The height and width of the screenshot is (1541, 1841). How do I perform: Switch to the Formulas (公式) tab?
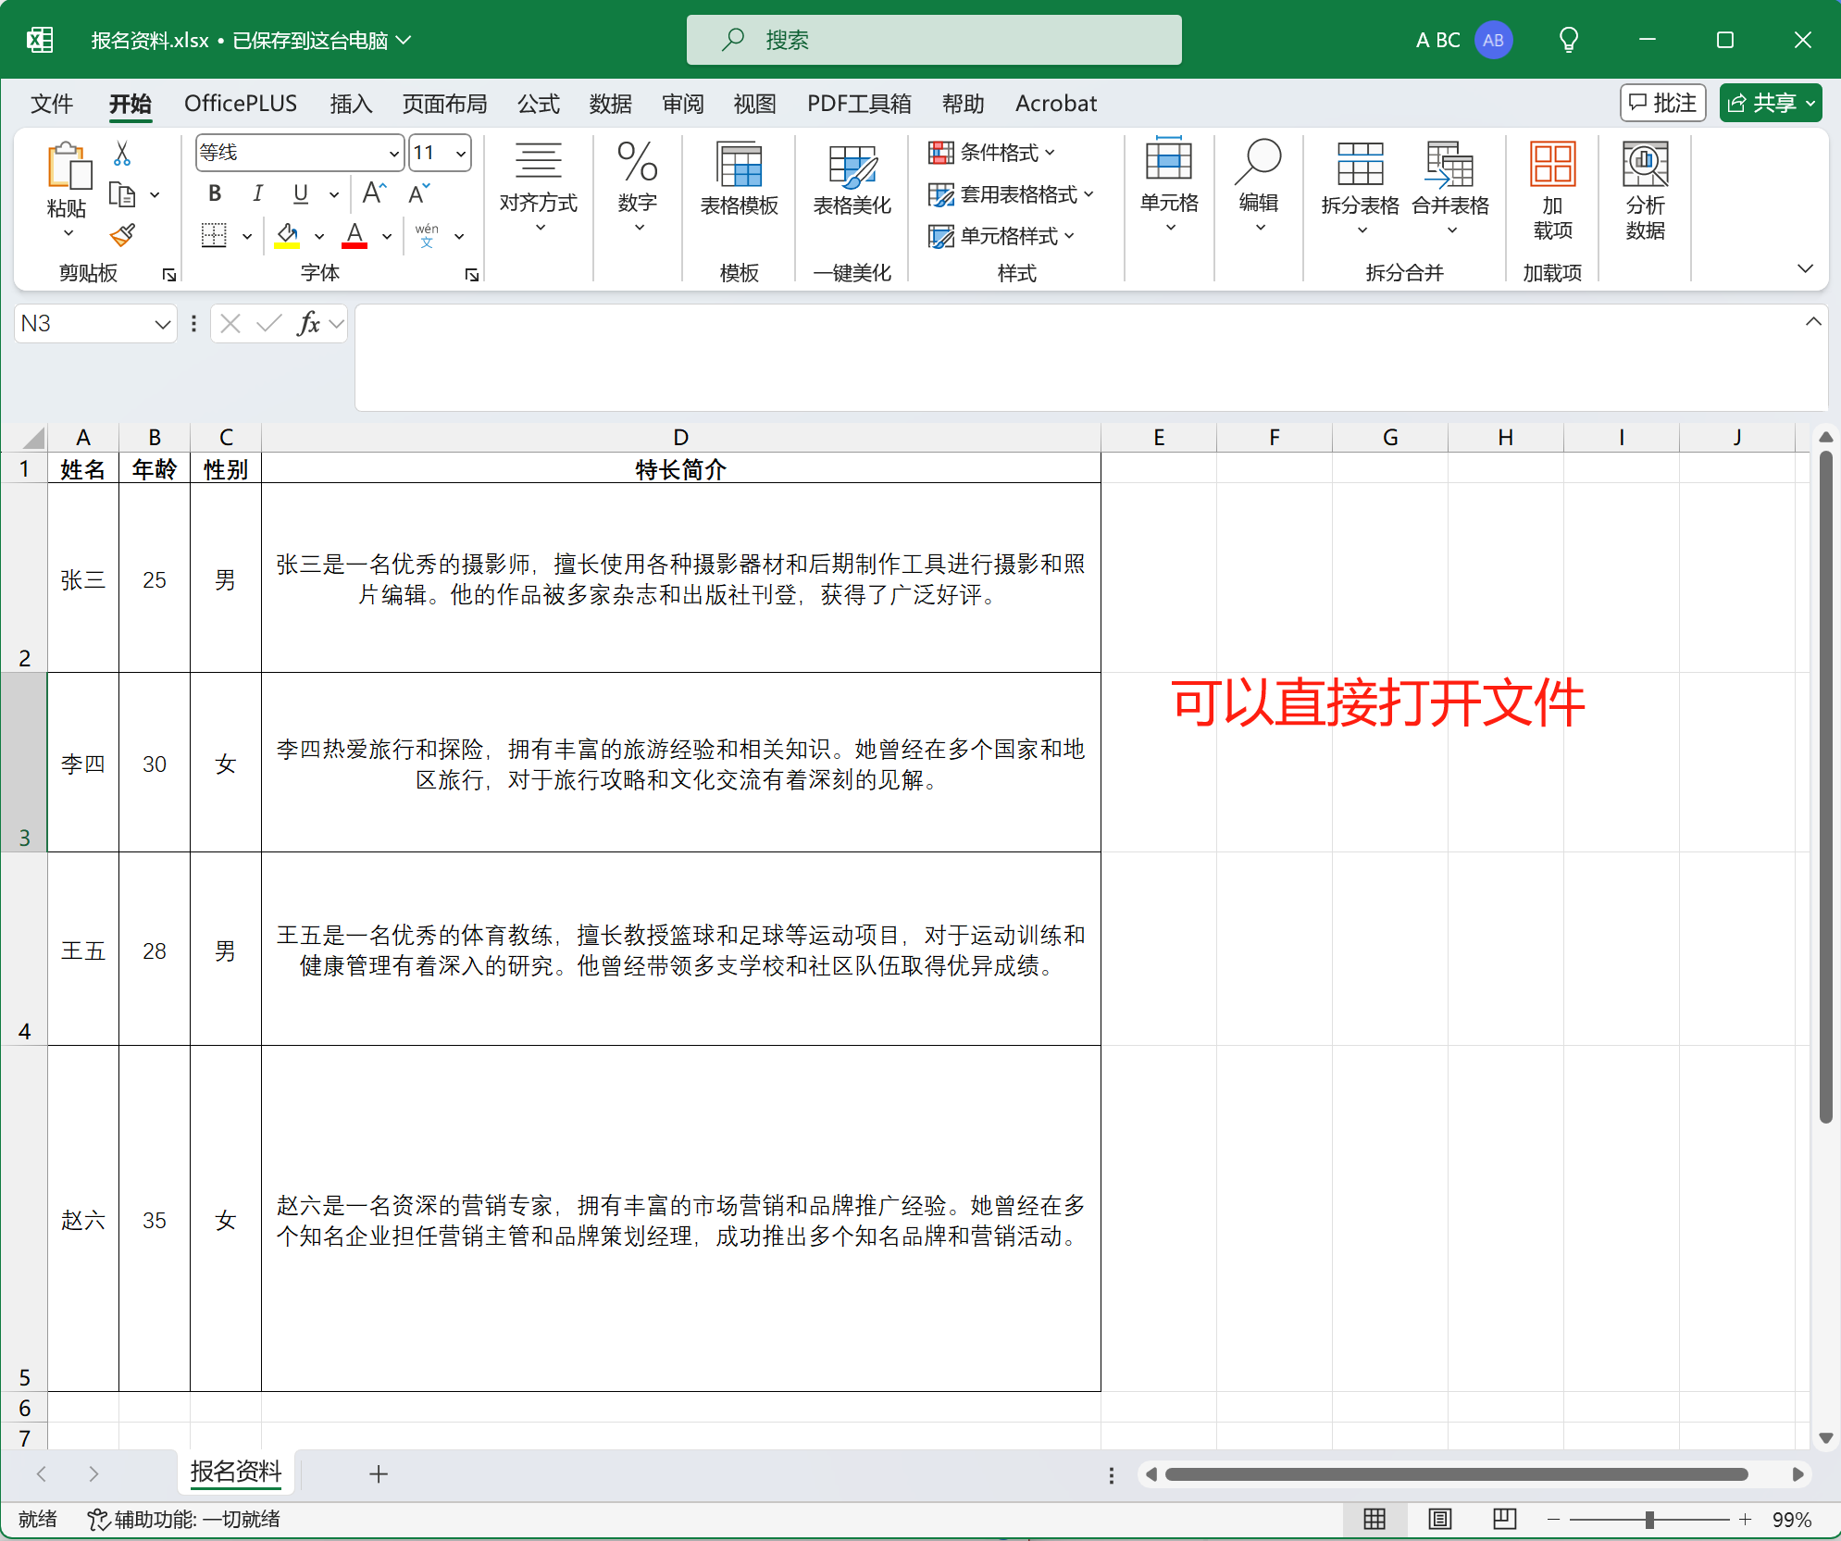538,104
